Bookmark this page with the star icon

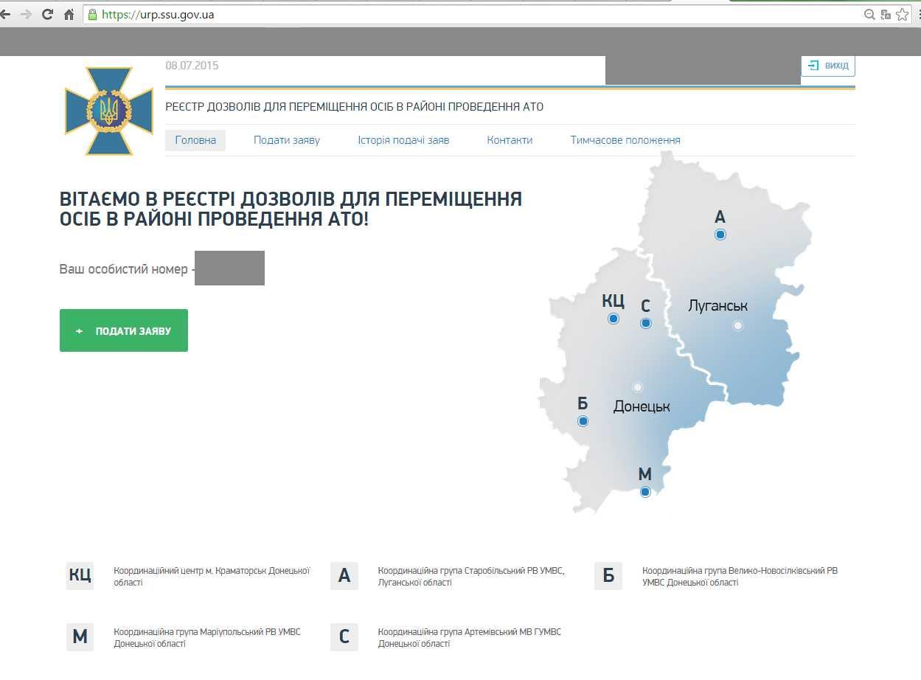902,14
